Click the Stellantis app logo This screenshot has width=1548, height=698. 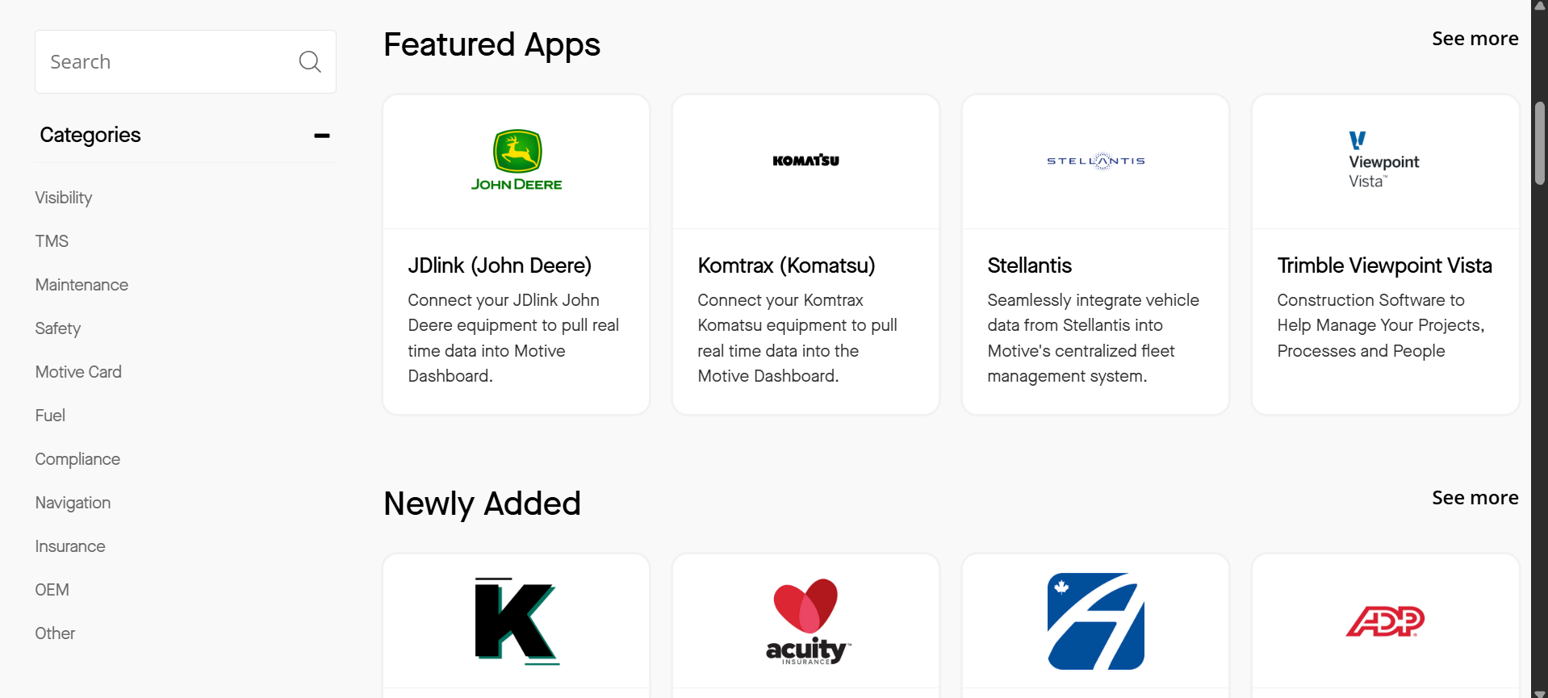(x=1095, y=161)
